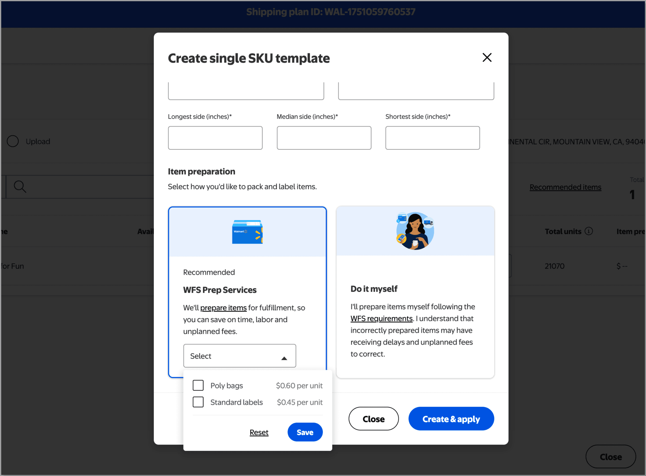Check the Poly bags option
Image resolution: width=646 pixels, height=476 pixels.
coord(198,385)
